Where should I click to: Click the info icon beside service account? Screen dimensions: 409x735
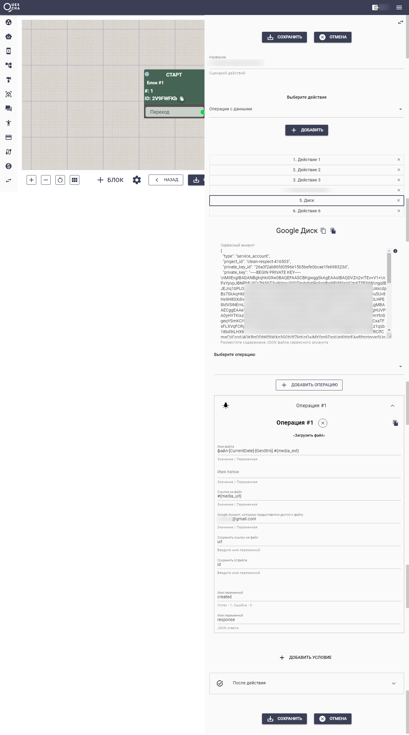[395, 251]
